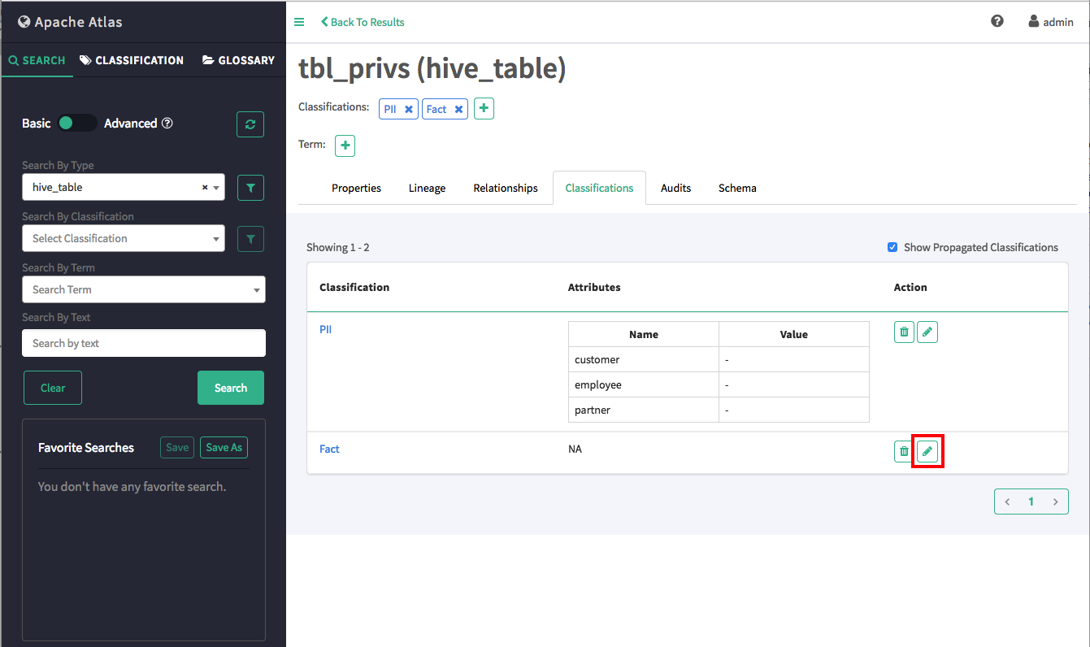1090x647 pixels.
Task: Add a classification with the plus button
Action: [484, 108]
